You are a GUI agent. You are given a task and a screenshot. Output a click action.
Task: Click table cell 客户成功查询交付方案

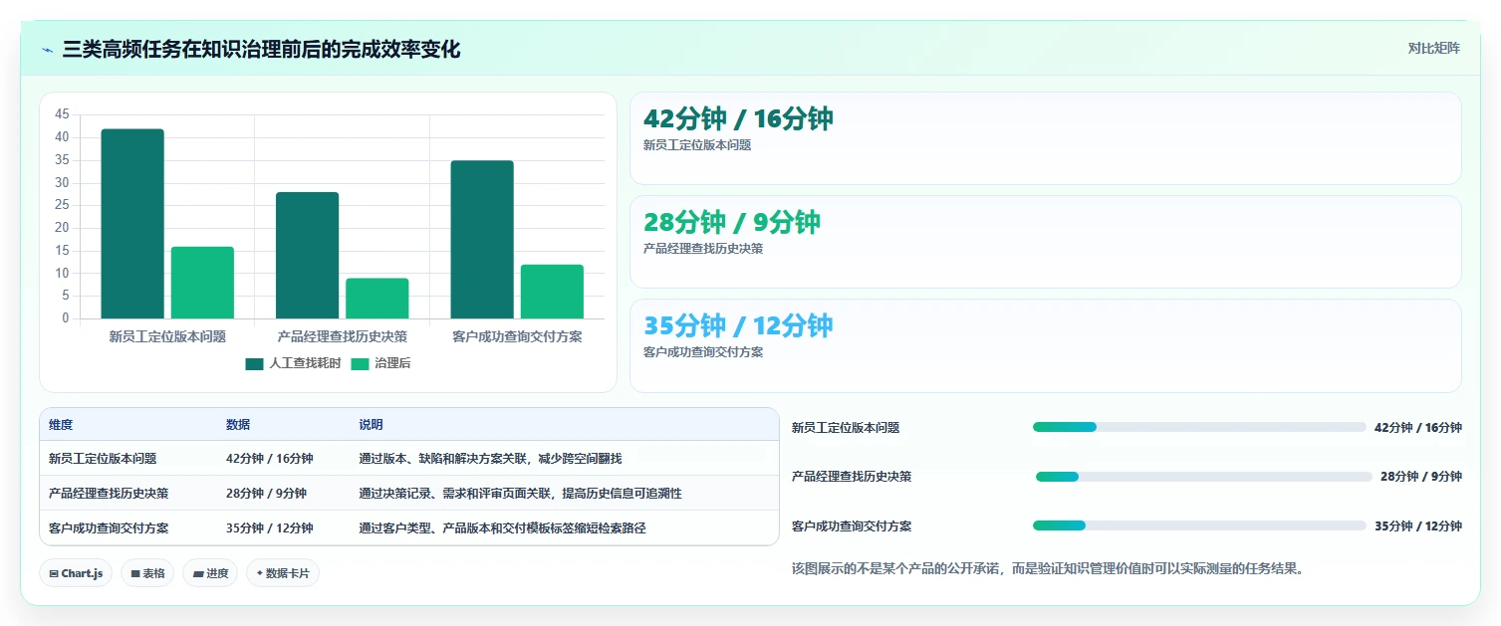tap(109, 528)
